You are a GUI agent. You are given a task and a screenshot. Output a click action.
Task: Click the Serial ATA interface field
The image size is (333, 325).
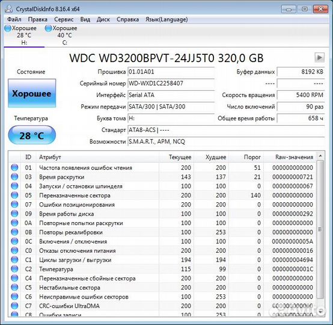point(171,95)
